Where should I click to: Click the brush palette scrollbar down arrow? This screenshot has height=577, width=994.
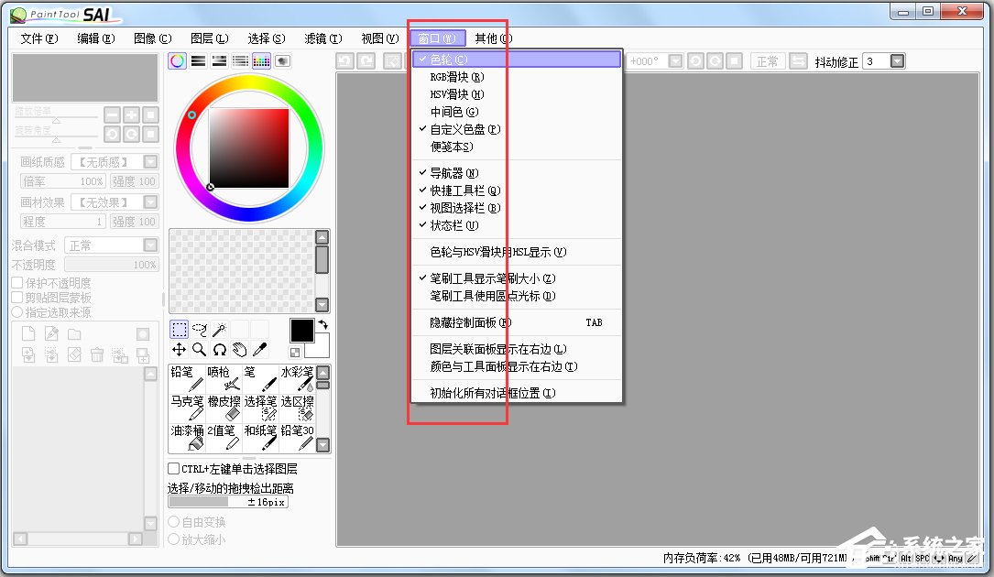click(322, 446)
